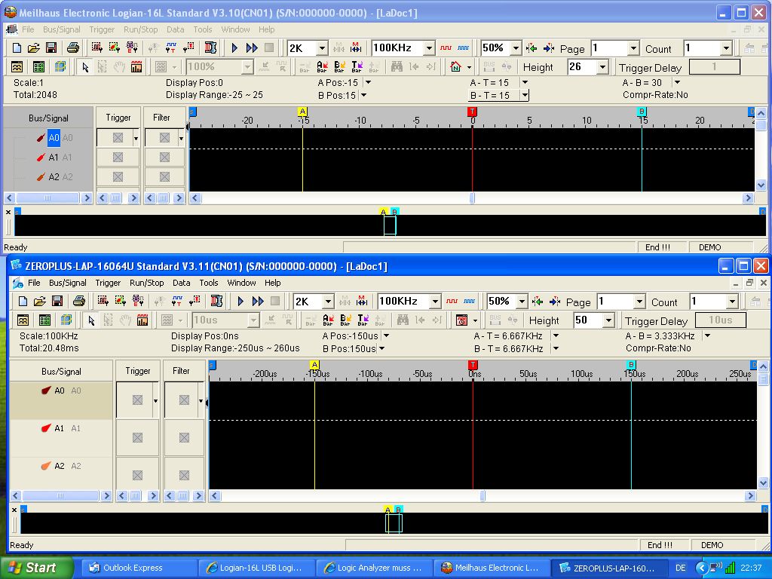Open 50% trigger position dropdown in ZEROPLUS
Screen dimensions: 772x579
[522, 302]
